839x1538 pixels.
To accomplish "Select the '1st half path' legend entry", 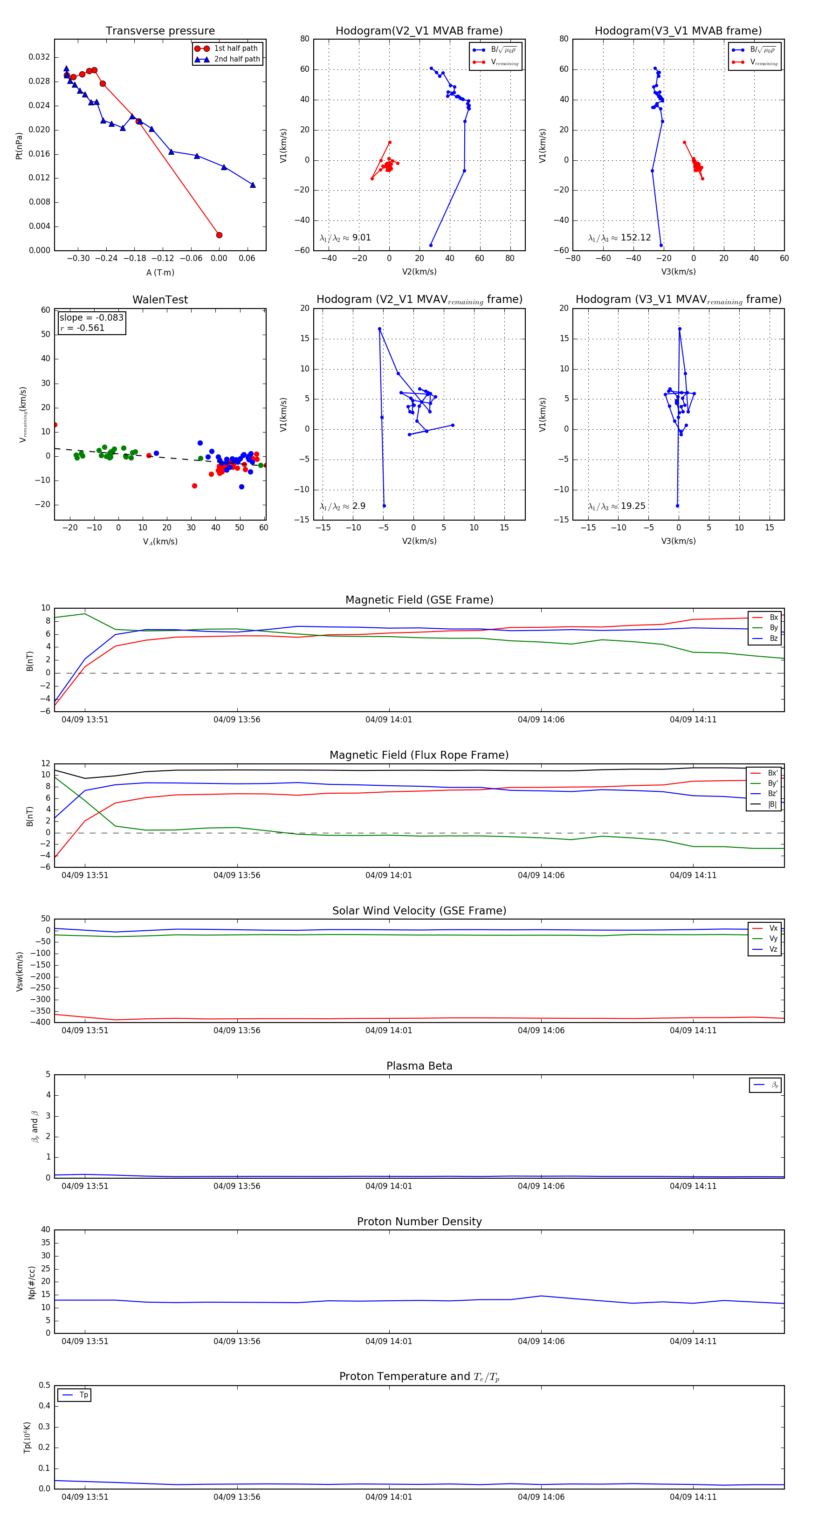I will (x=227, y=48).
